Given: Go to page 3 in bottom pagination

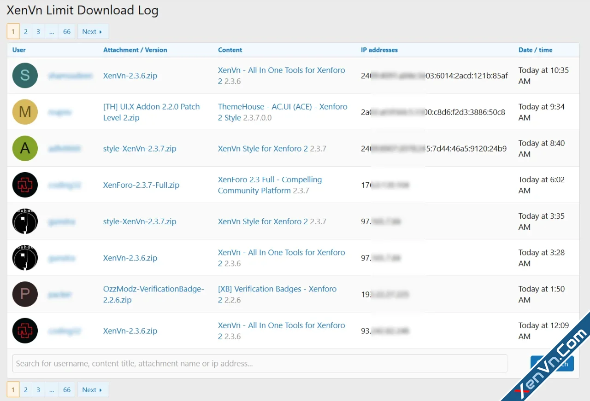Looking at the screenshot, I should coord(38,389).
